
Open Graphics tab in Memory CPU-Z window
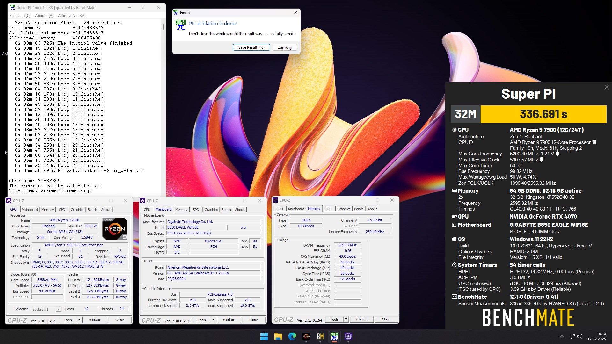[x=344, y=209]
